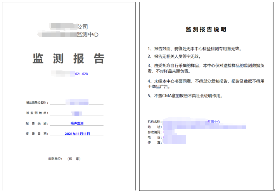Image resolution: width=275 pixels, height=192 pixels.
Task: Click note 5 about CMA章
Action: coord(187,96)
